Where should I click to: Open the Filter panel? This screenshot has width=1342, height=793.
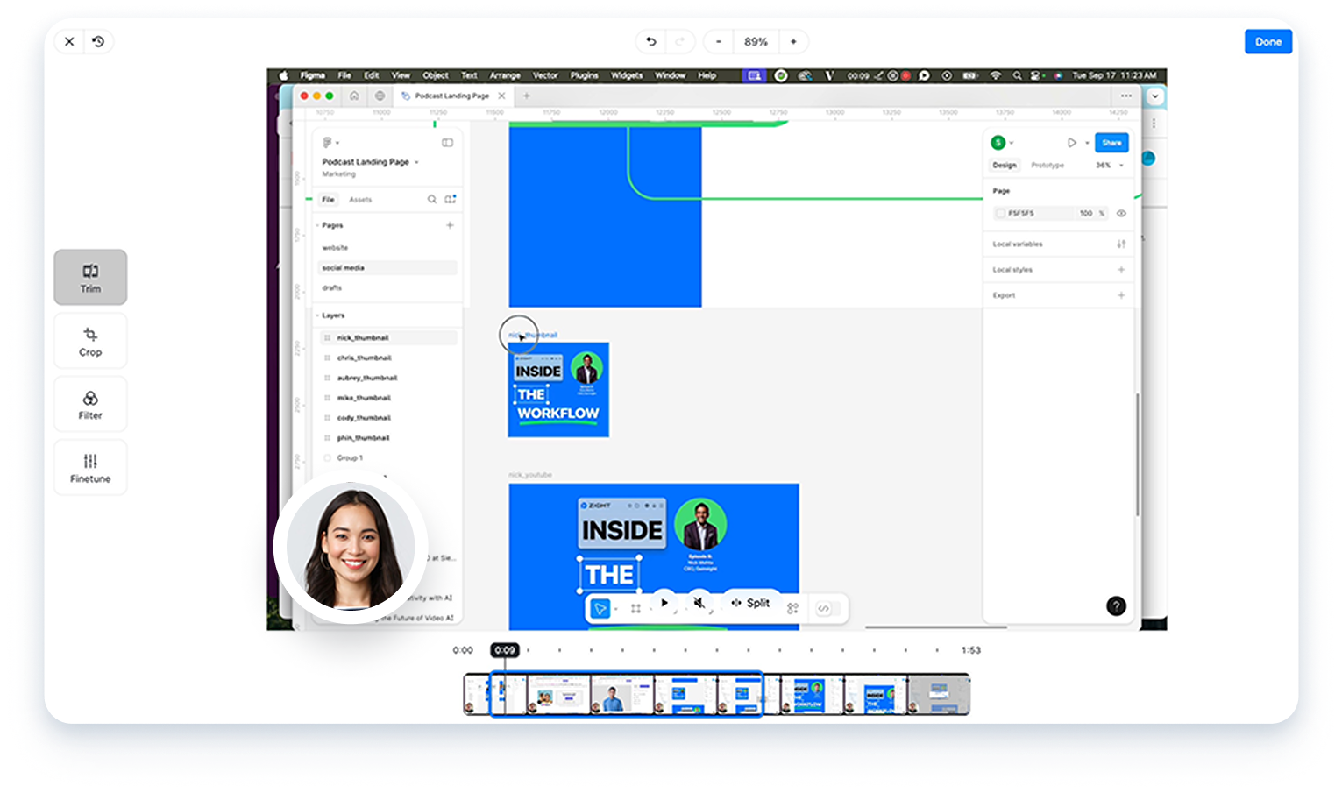point(90,405)
